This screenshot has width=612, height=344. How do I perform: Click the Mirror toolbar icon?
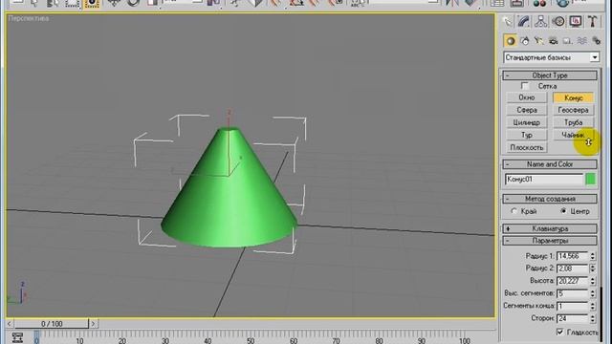(452, 3)
